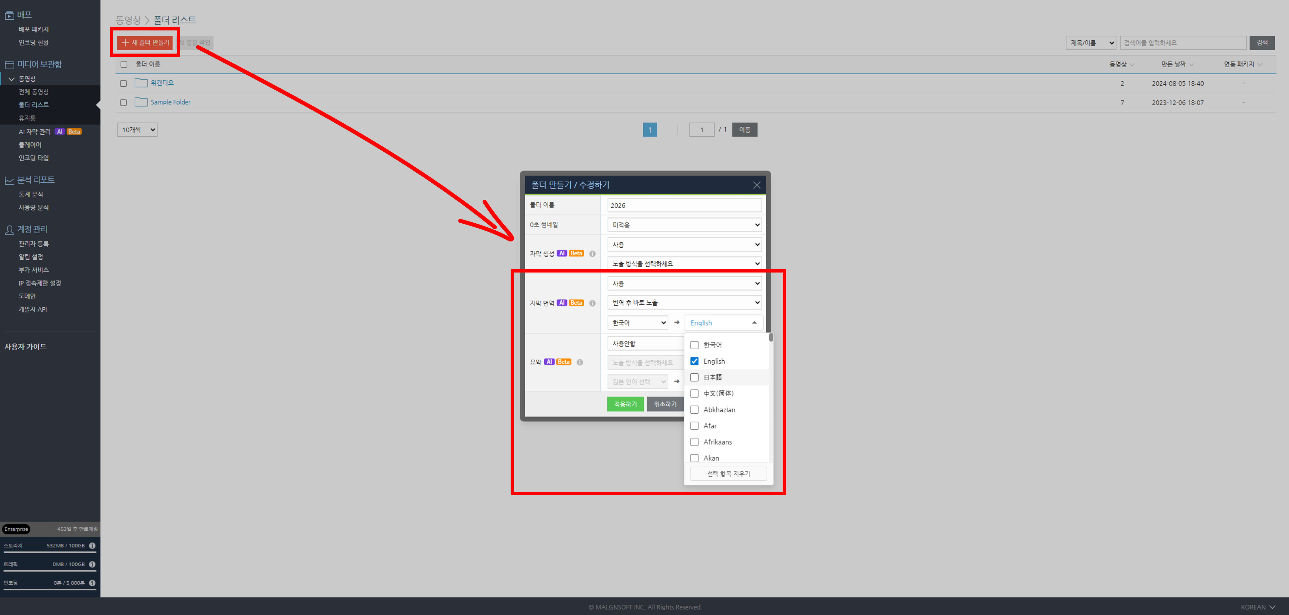Open the 0초 썸네일 dropdown
The image size is (1289, 615).
[684, 225]
